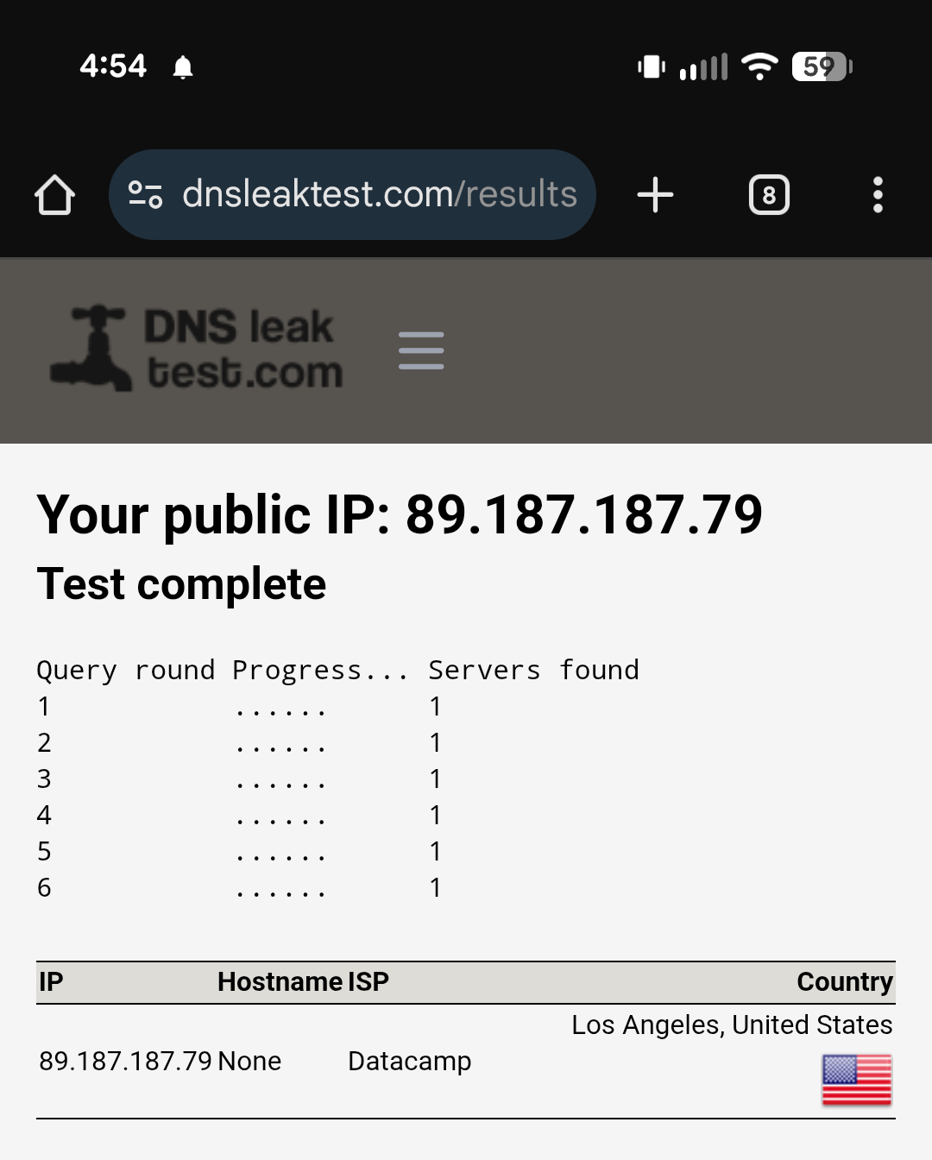Click the Country column header
The height and width of the screenshot is (1160, 932).
844,982
